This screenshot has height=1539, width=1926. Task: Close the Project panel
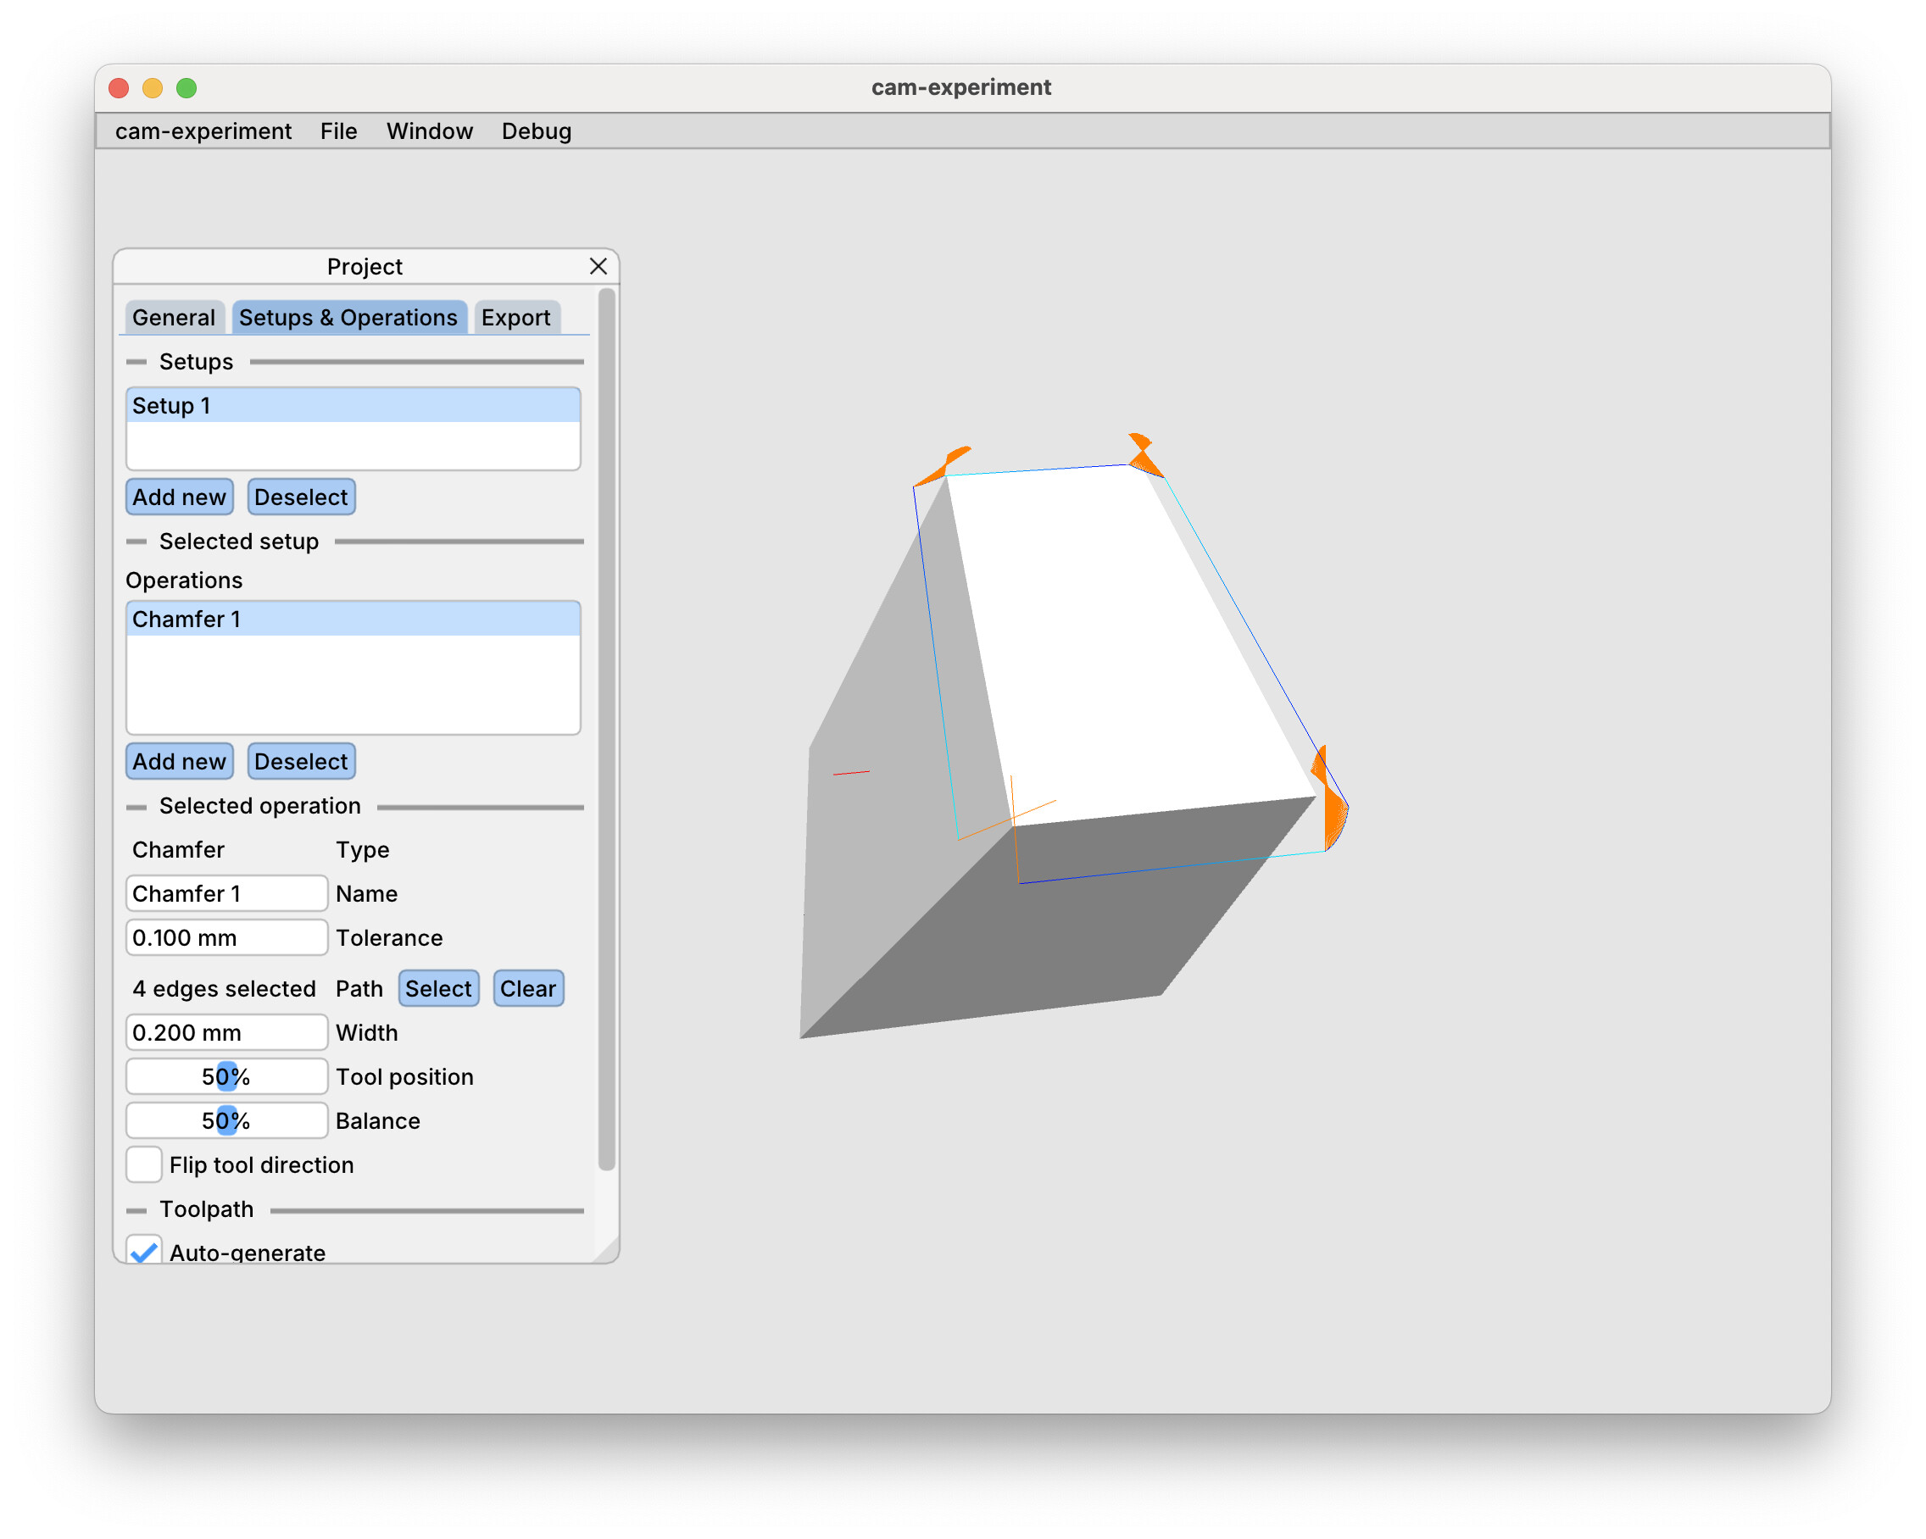(x=598, y=266)
